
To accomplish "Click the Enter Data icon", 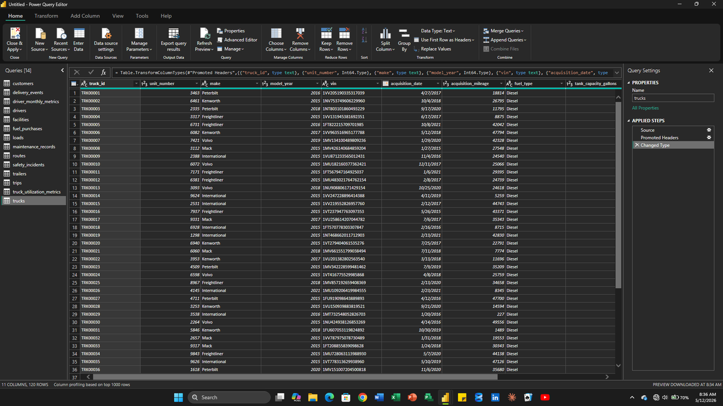I will [78, 33].
